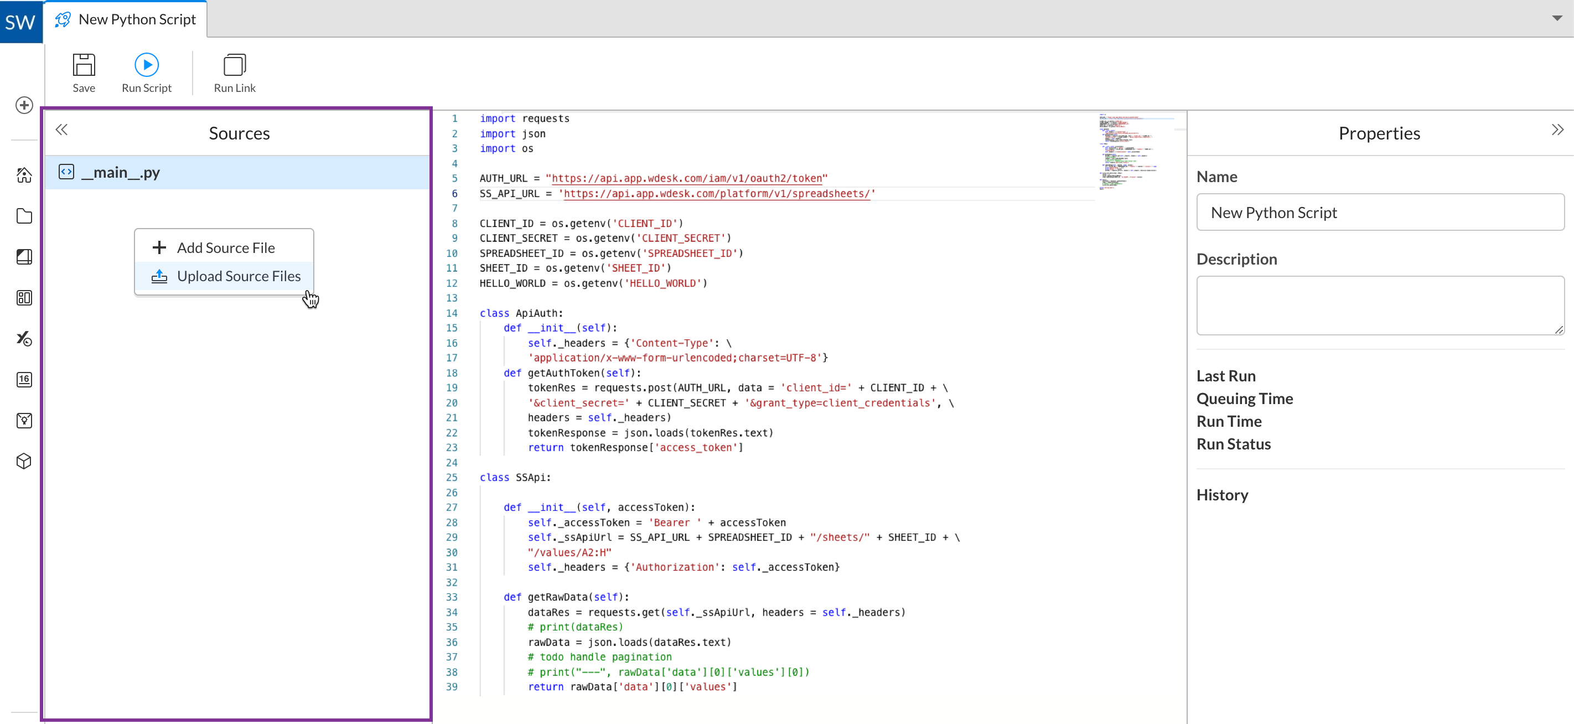The height and width of the screenshot is (724, 1574).
Task: Click the __main__.py file code icon
Action: coord(66,172)
